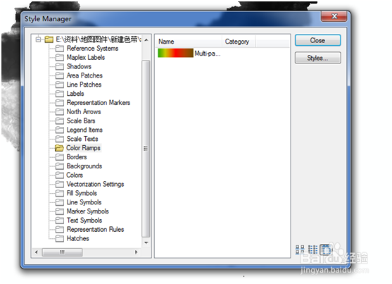This screenshot has height=284, width=392.
Task: Click the Maplex Labels folder icon
Action: [60, 57]
